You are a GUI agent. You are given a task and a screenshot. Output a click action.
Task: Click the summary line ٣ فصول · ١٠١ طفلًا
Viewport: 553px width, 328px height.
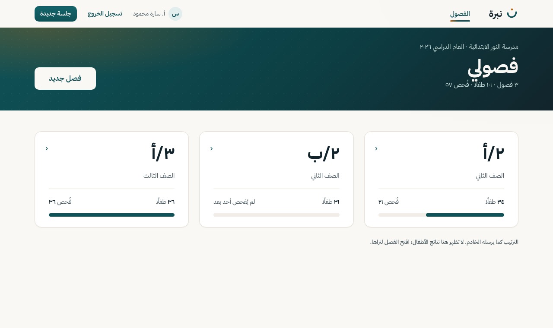click(x=482, y=85)
